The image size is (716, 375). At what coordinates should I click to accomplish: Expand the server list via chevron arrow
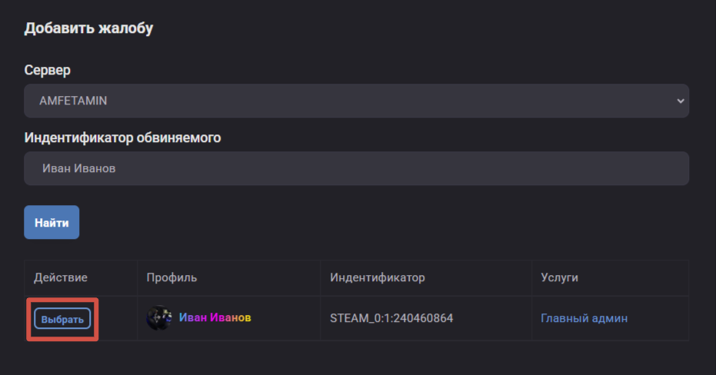click(681, 101)
